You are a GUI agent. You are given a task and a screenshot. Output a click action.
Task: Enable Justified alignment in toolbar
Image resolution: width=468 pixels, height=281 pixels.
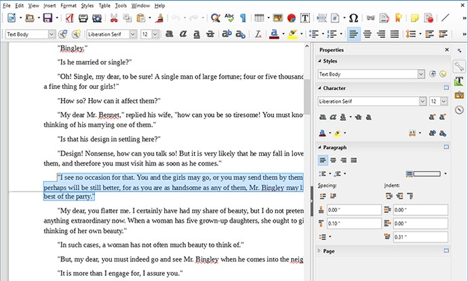[395, 35]
